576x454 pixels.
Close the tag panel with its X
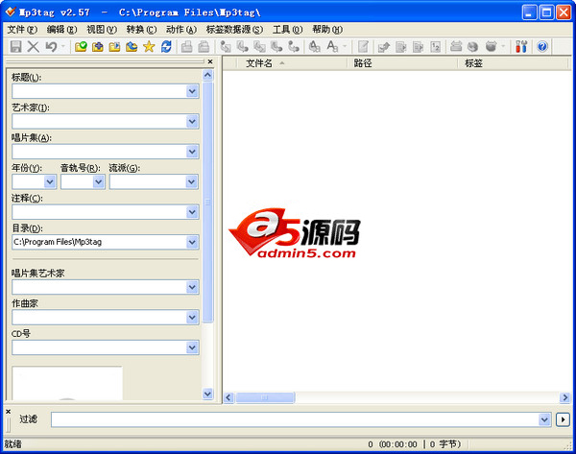coord(210,61)
